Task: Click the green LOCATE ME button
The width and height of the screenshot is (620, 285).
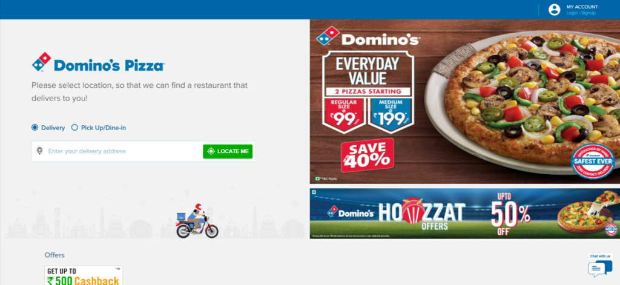Action: pyautogui.click(x=228, y=151)
